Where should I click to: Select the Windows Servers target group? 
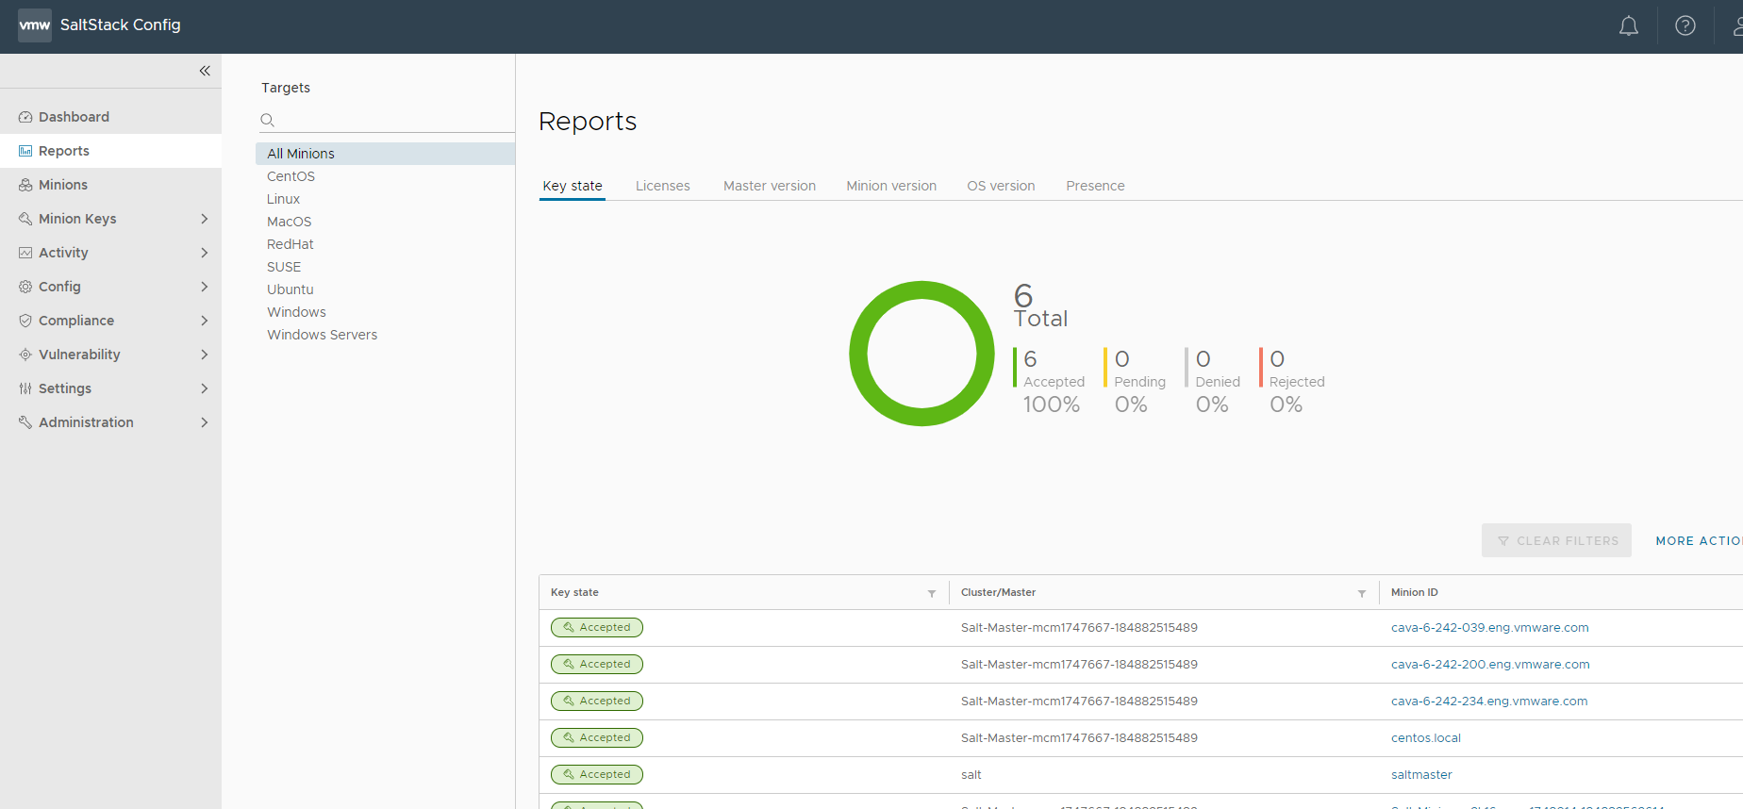tap(322, 335)
